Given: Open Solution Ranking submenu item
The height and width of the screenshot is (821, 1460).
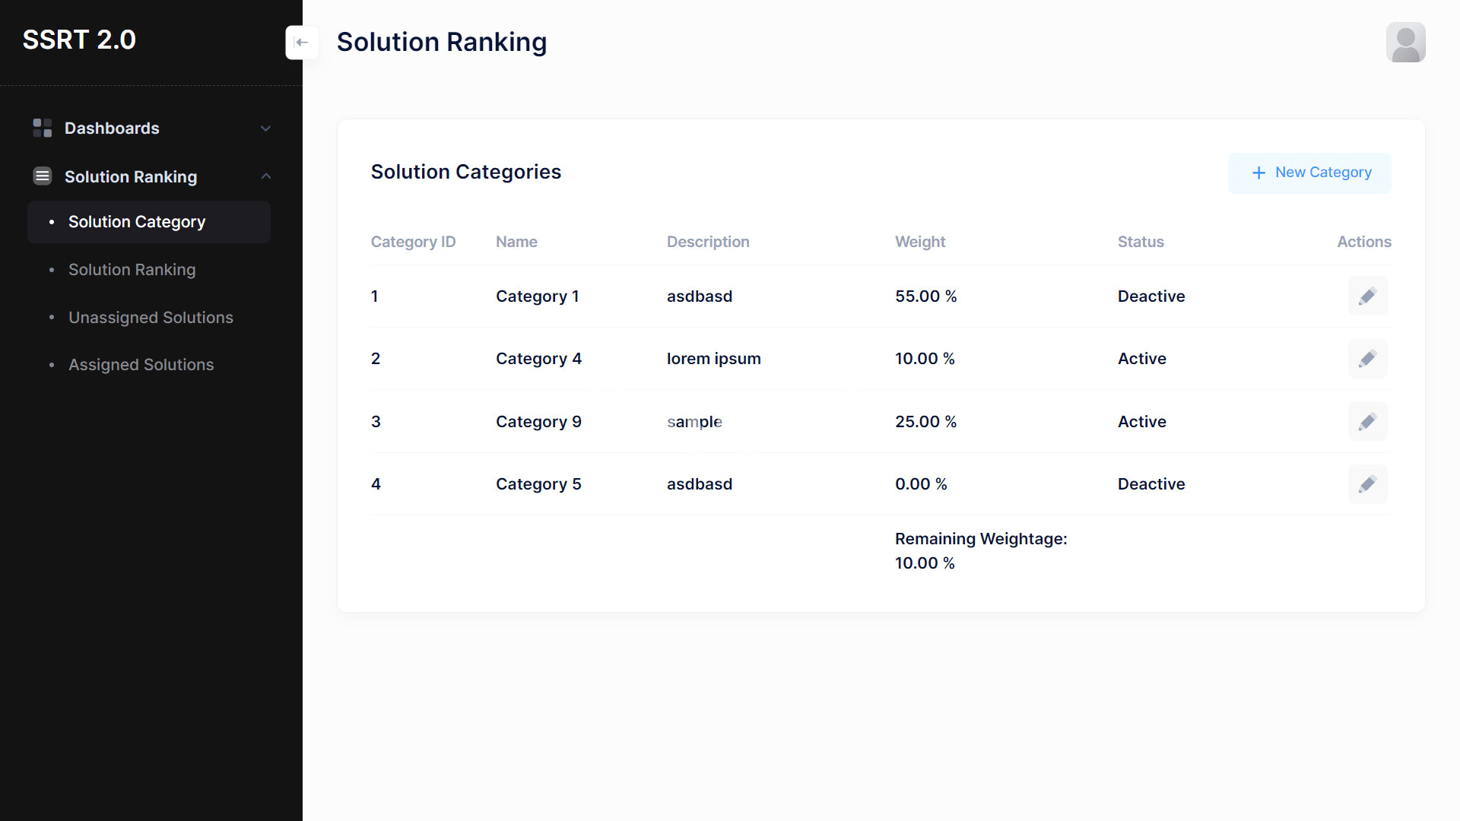Looking at the screenshot, I should point(132,270).
